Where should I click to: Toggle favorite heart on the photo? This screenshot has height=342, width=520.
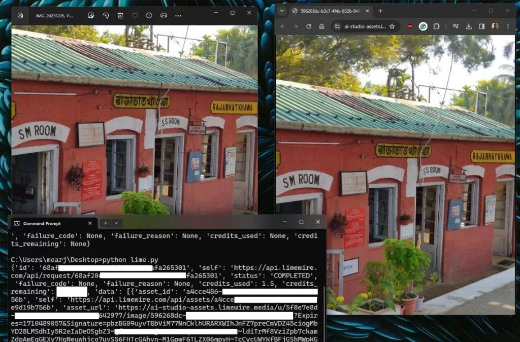click(x=135, y=16)
